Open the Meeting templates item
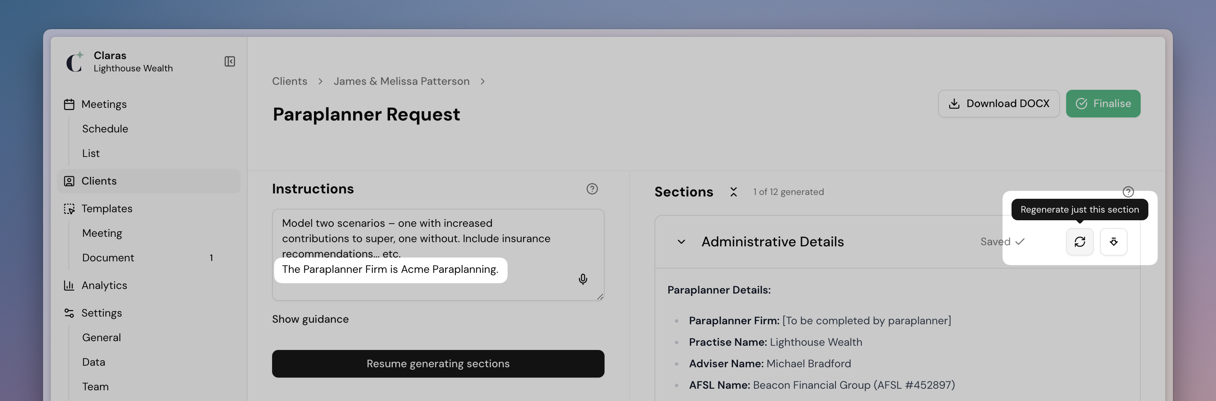The height and width of the screenshot is (401, 1216). tap(102, 233)
